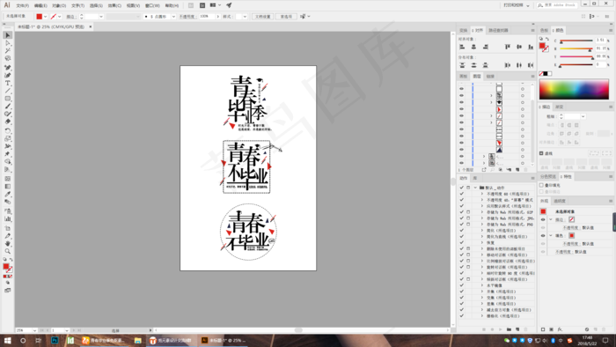Select the Selection tool (black arrow)
Screen dimensions: 616x347
[7, 35]
